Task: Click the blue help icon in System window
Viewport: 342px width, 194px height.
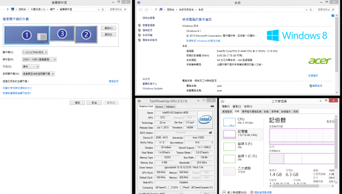Action: coord(333,15)
